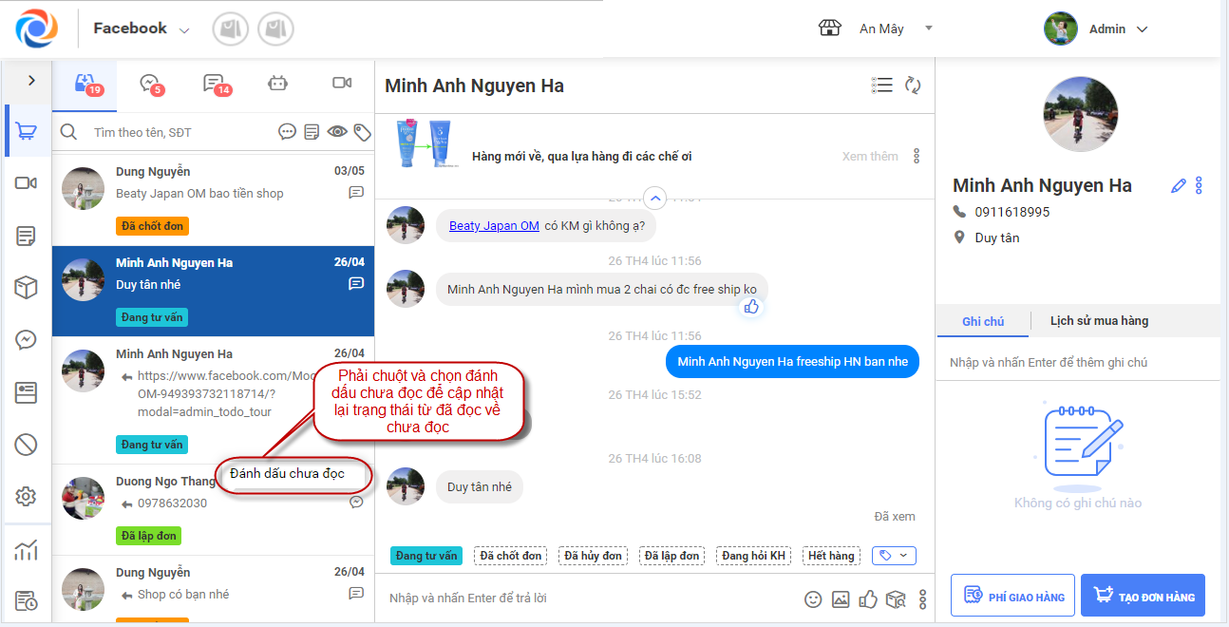Open the three-dot menu on the product banner

point(917,156)
